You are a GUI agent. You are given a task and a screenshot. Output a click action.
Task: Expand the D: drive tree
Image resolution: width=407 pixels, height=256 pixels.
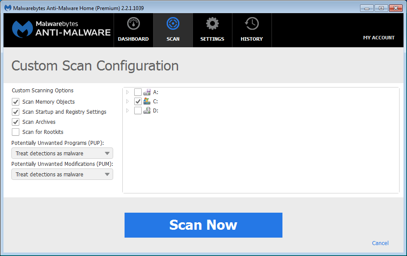pos(128,111)
